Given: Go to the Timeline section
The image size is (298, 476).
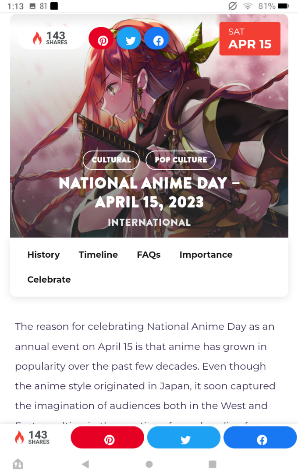Looking at the screenshot, I should click(x=98, y=255).
